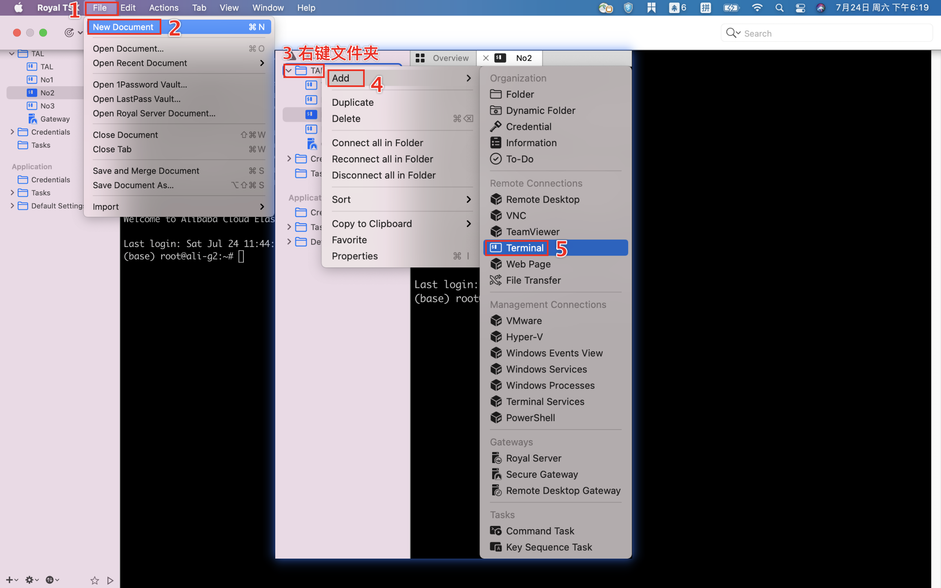Add a Web Page connection
941x588 pixels.
555,264
